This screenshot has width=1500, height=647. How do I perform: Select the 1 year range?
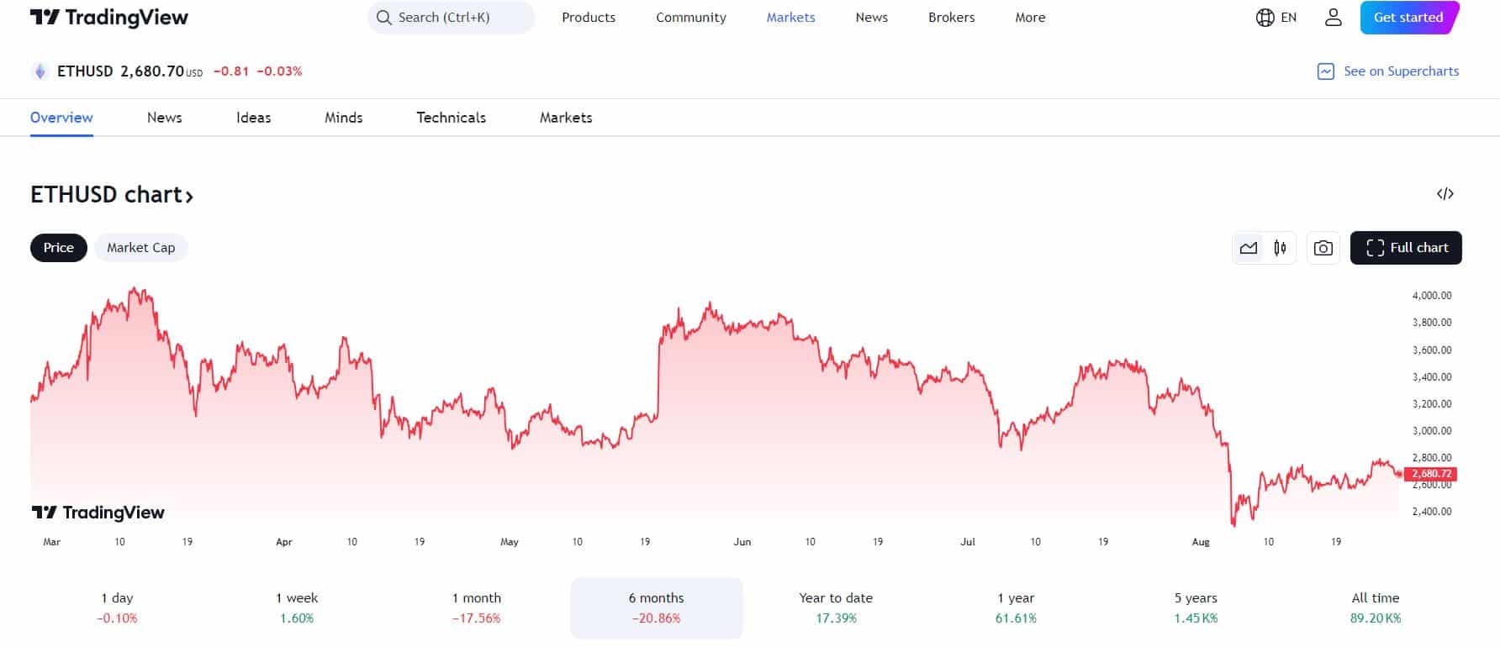tap(1016, 608)
